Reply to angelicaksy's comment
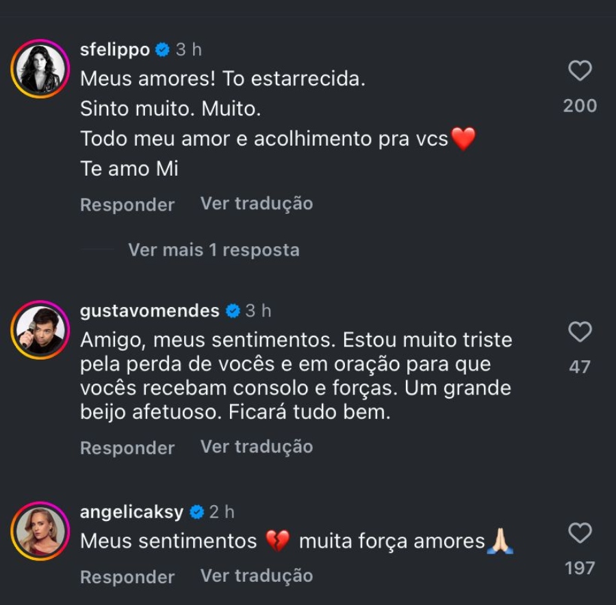Image resolution: width=616 pixels, height=605 pixels. [x=127, y=577]
